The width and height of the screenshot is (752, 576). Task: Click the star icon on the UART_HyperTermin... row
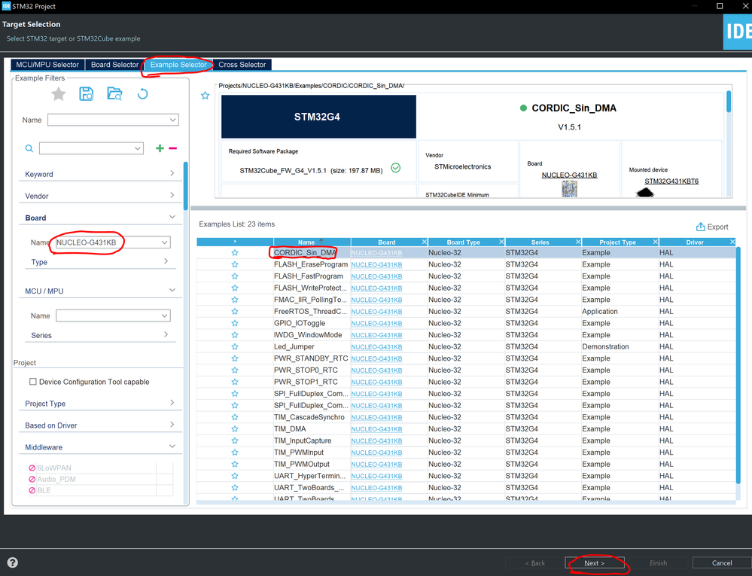coord(235,477)
